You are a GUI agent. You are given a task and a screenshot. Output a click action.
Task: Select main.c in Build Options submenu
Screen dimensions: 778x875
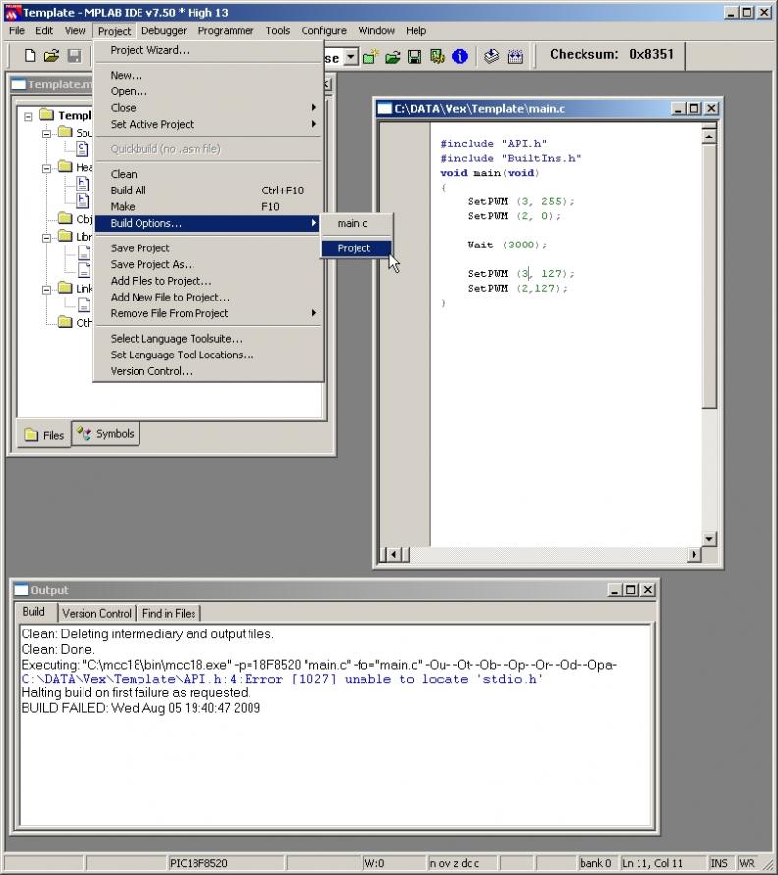coord(357,223)
